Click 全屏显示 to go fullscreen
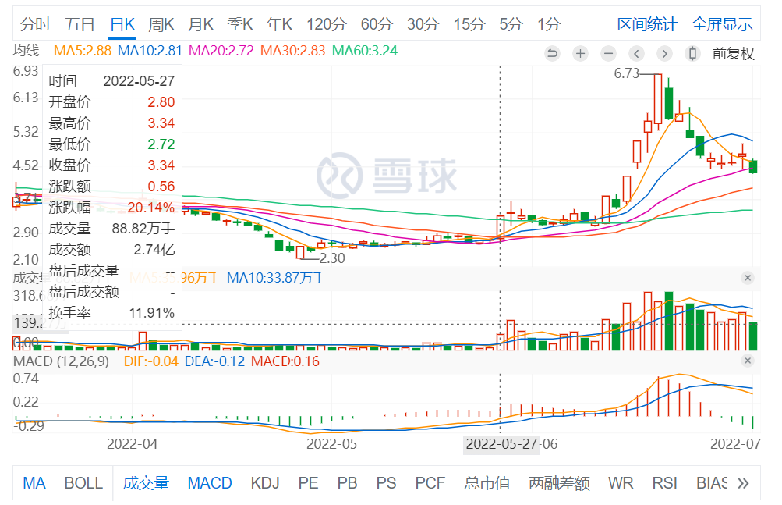Image resolution: width=782 pixels, height=505 pixels. click(x=722, y=24)
